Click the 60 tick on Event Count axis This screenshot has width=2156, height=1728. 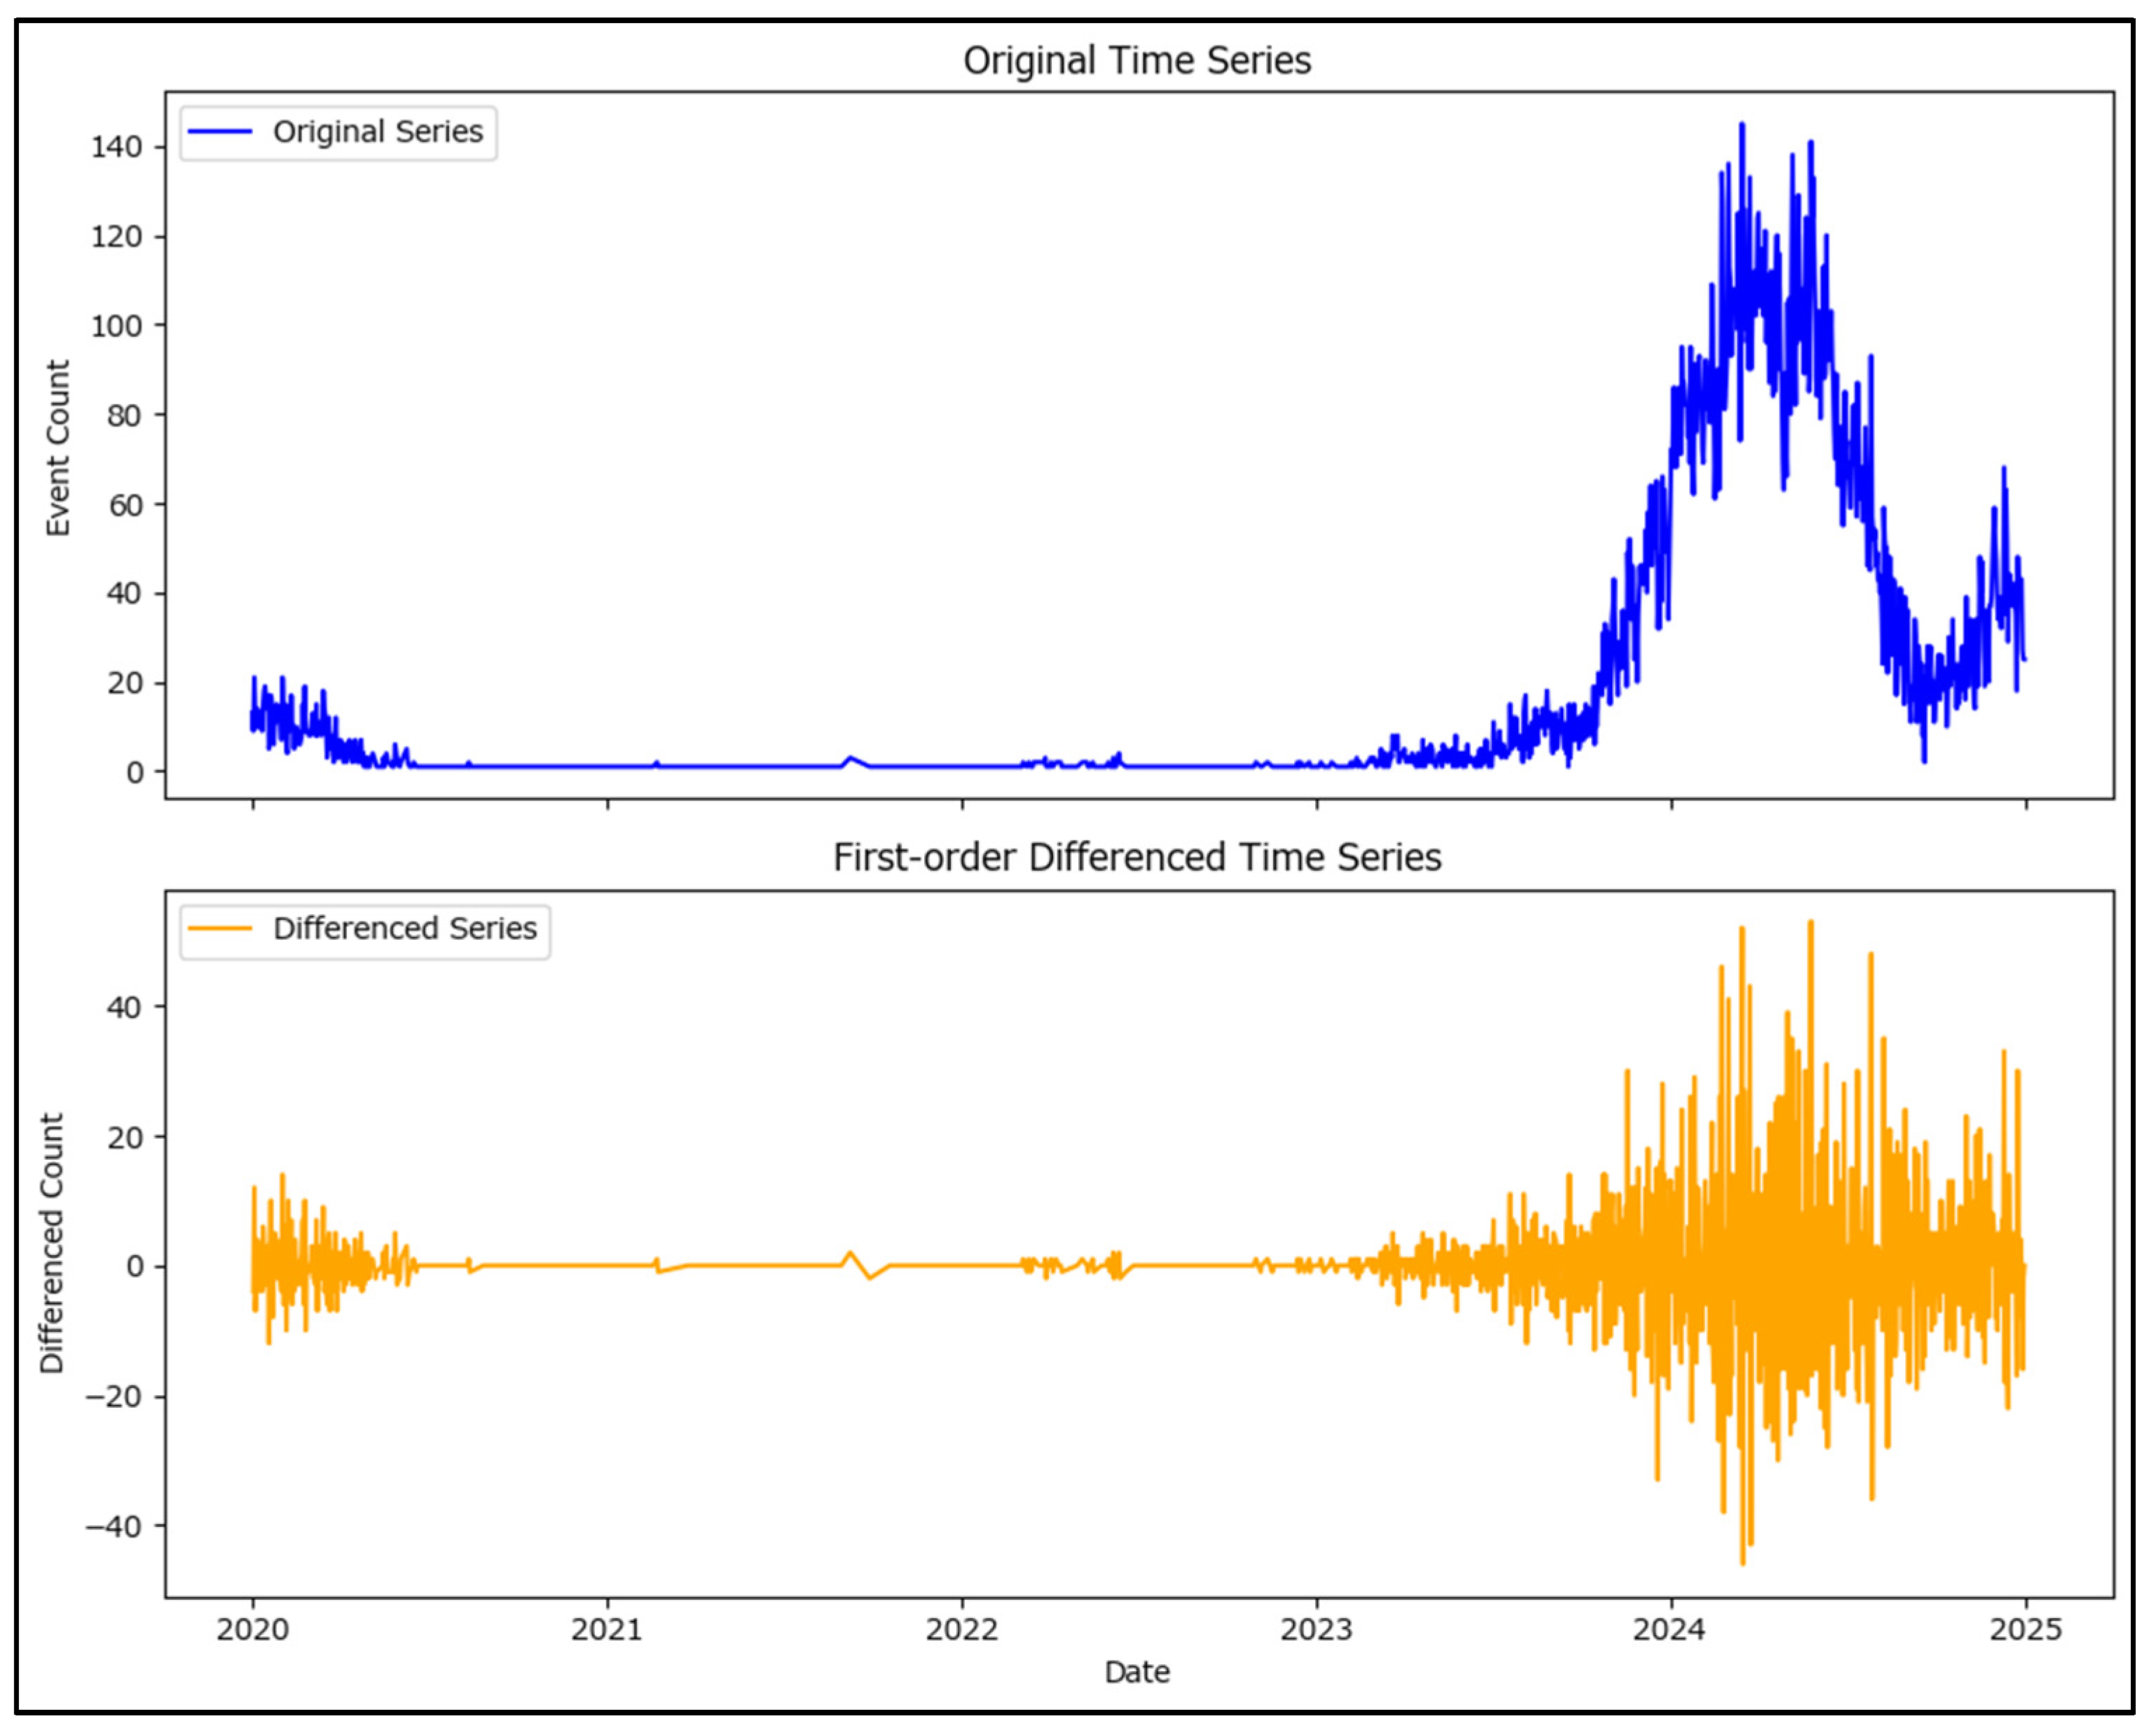(x=125, y=505)
